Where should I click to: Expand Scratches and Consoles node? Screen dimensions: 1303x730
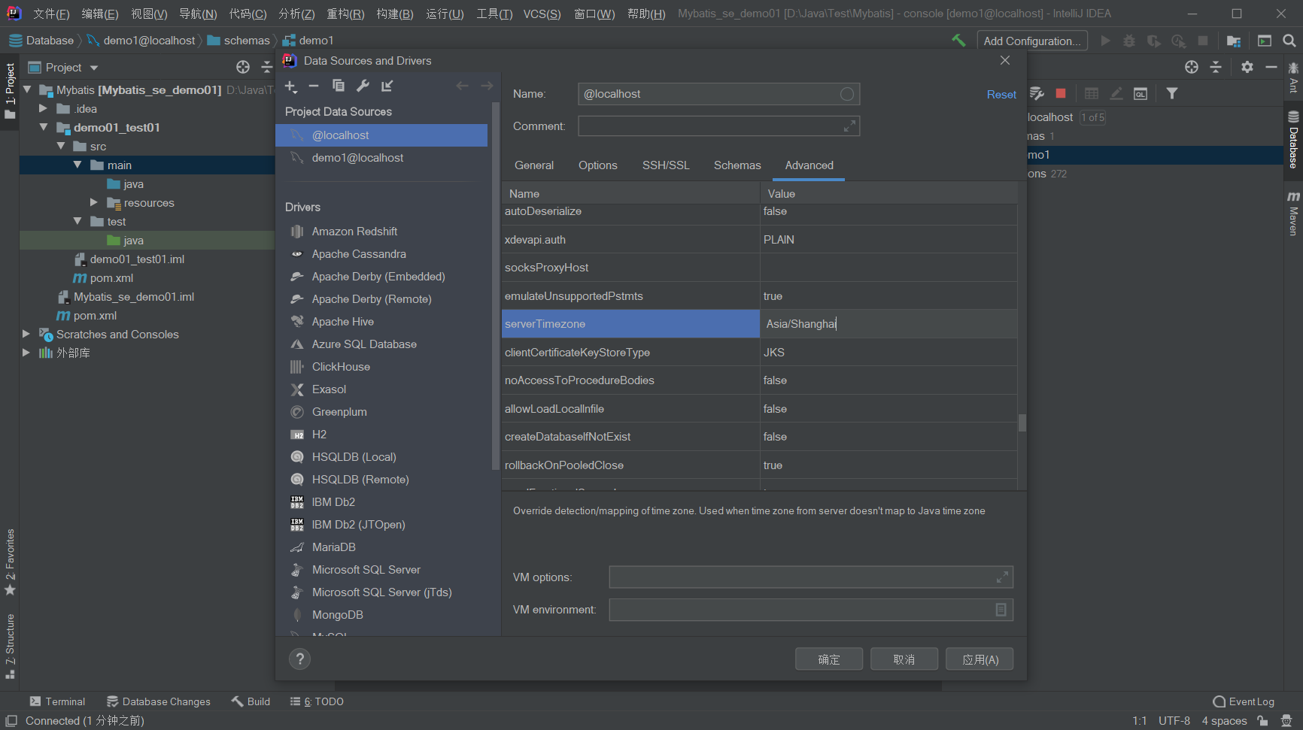tap(26, 334)
